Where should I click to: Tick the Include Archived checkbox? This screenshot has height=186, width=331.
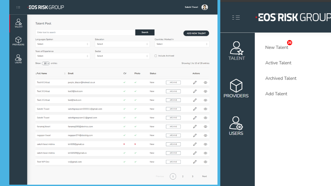[156, 56]
